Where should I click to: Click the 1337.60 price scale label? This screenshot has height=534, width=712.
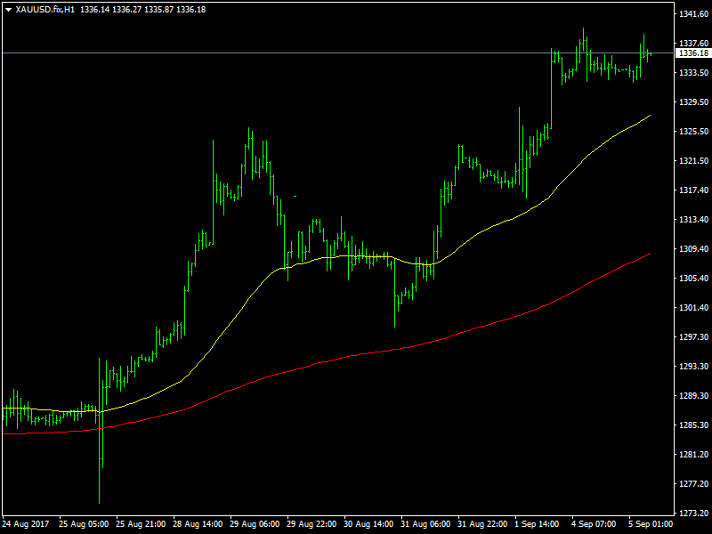[x=693, y=43]
